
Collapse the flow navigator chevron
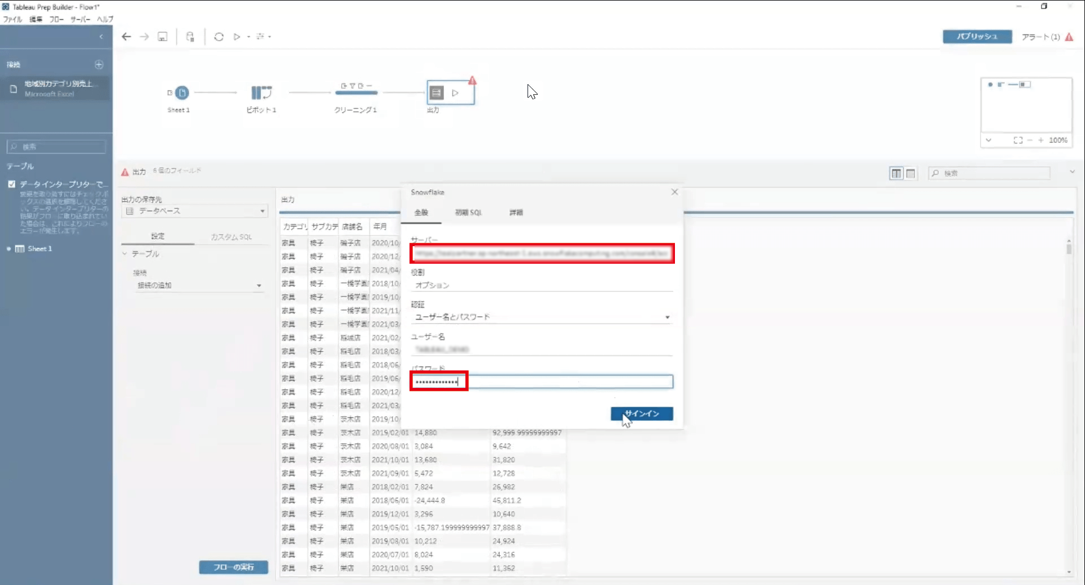tap(988, 140)
